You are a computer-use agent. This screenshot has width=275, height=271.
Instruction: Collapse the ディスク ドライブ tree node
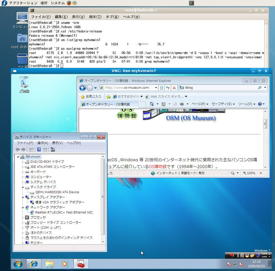click(x=23, y=187)
